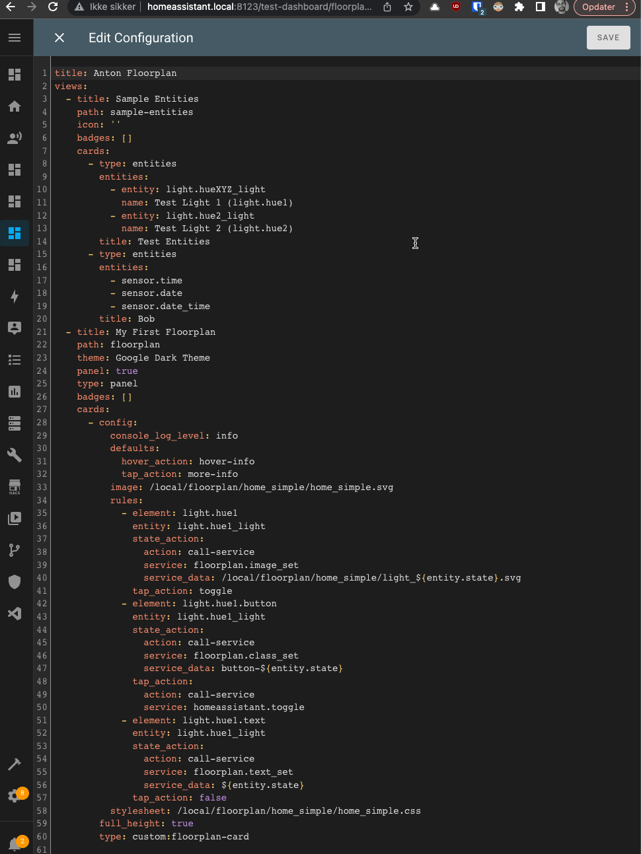This screenshot has height=854, width=641.
Task: Select the highlighted dashboard tab in sidebar
Action: coord(15,233)
